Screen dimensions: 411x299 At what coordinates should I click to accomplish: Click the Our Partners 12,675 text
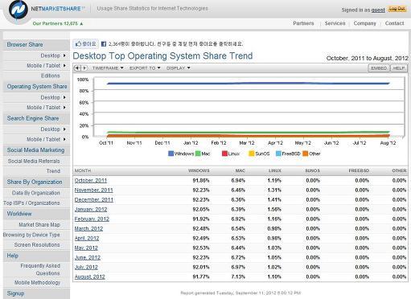tap(55, 23)
